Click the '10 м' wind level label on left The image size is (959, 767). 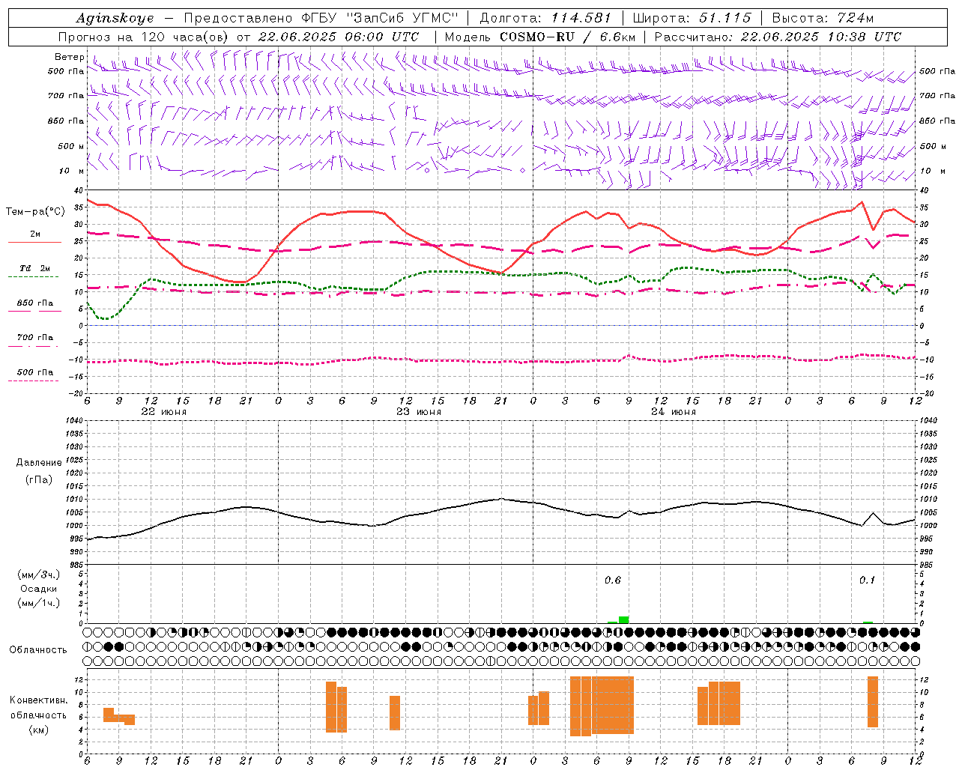tap(72, 171)
